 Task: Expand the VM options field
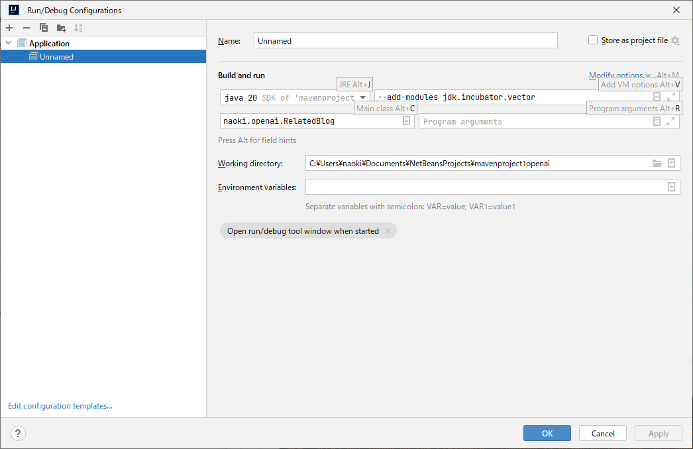point(671,97)
